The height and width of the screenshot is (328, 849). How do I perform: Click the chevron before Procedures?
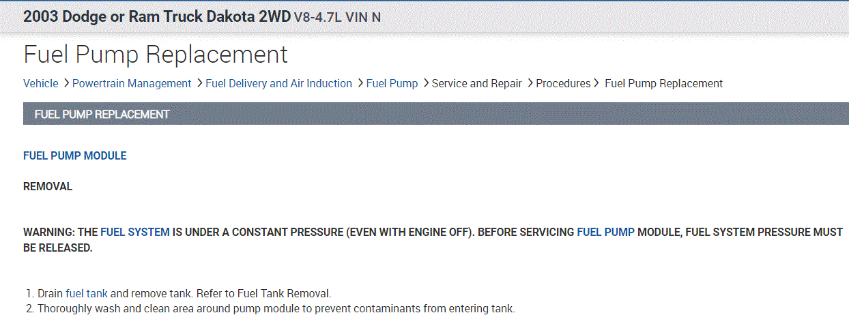coord(530,83)
